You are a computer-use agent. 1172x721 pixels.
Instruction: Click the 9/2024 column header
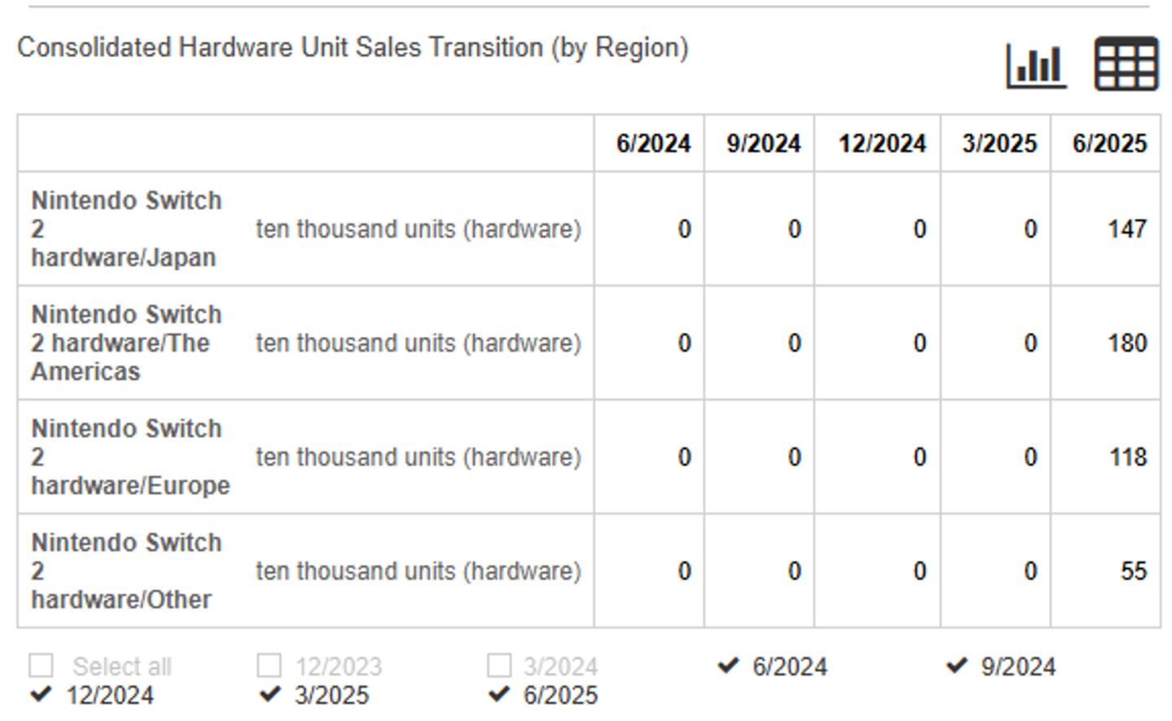tap(763, 143)
